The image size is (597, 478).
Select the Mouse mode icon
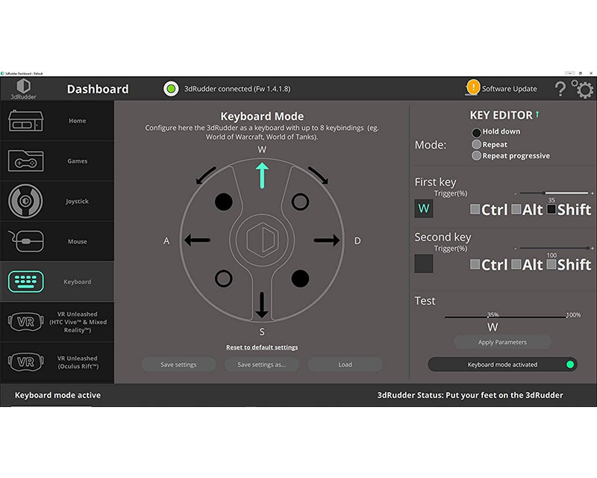(25, 241)
